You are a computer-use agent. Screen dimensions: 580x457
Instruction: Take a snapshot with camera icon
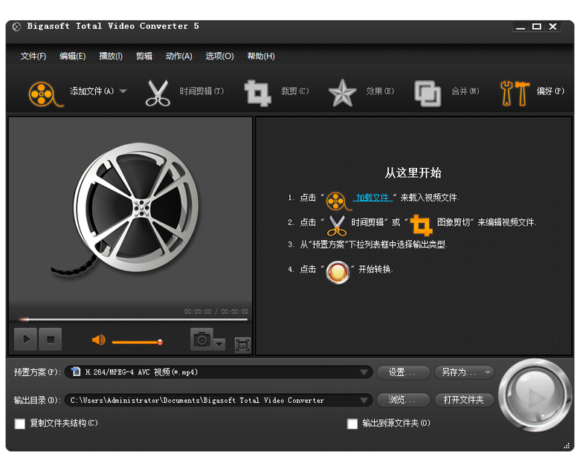pos(202,340)
